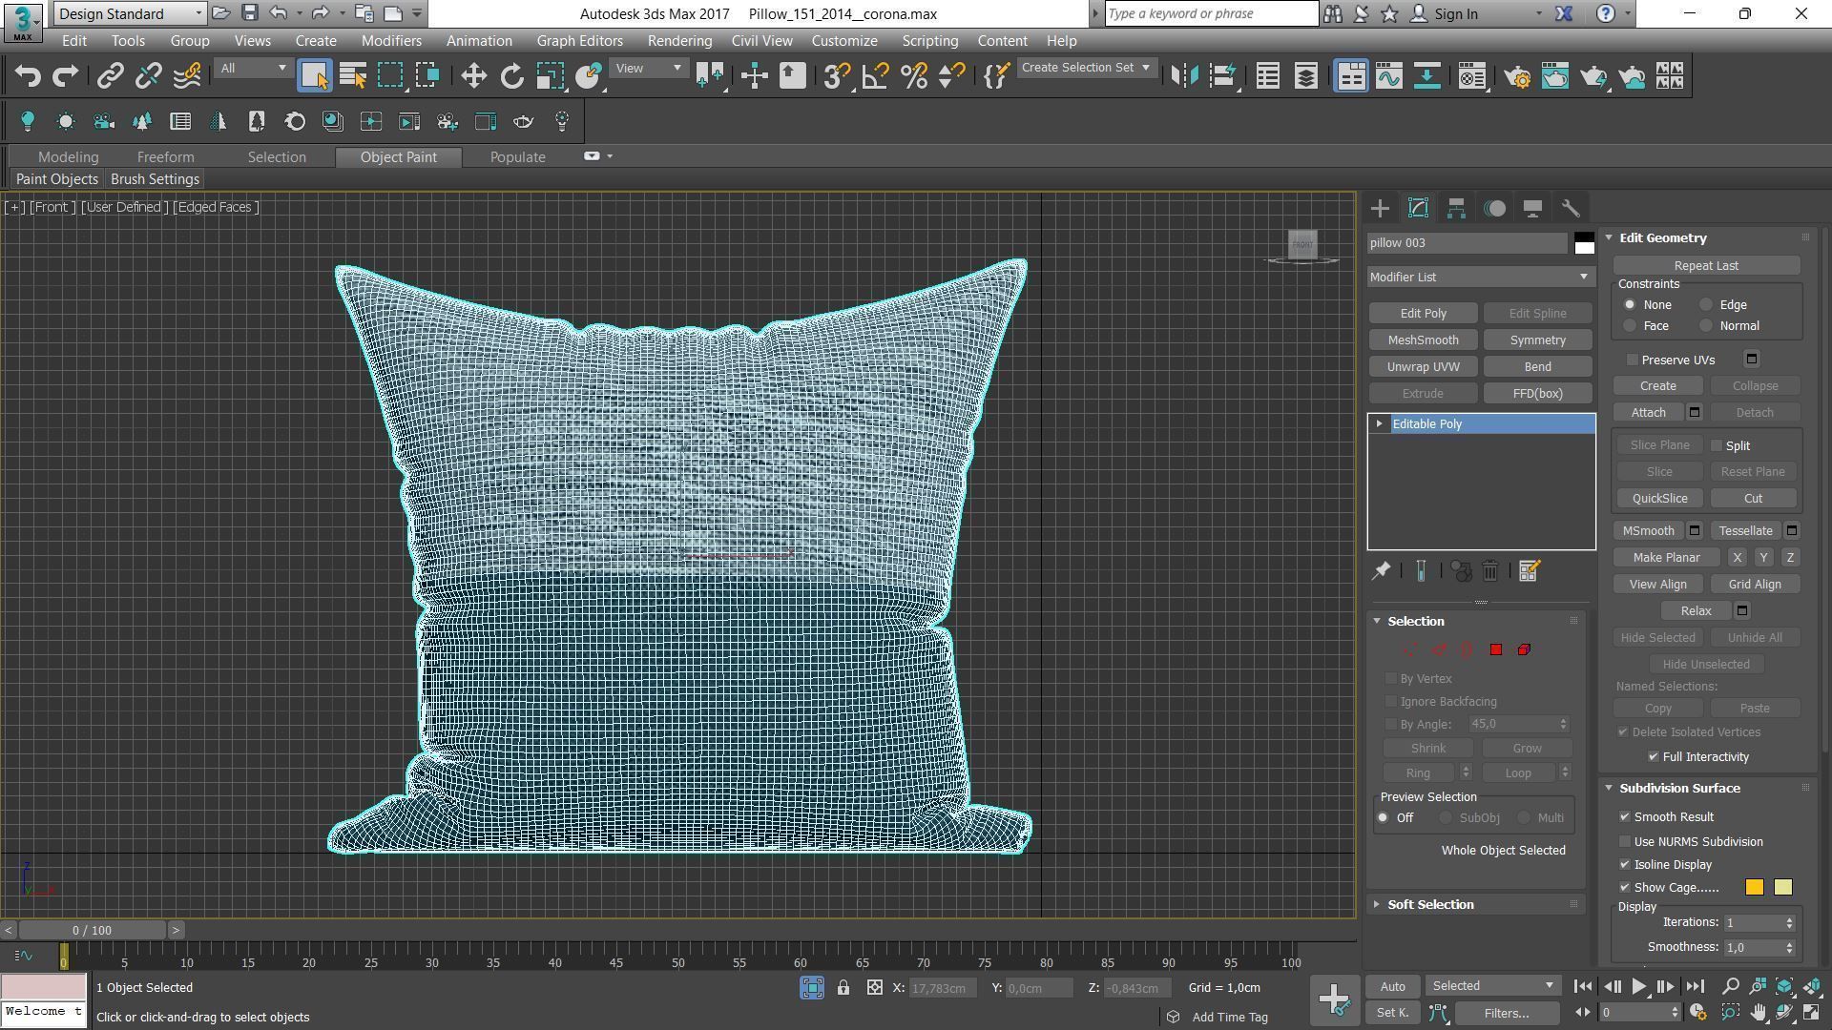This screenshot has width=1832, height=1030.
Task: Choose the Normal constraint radio button
Action: [x=1706, y=326]
